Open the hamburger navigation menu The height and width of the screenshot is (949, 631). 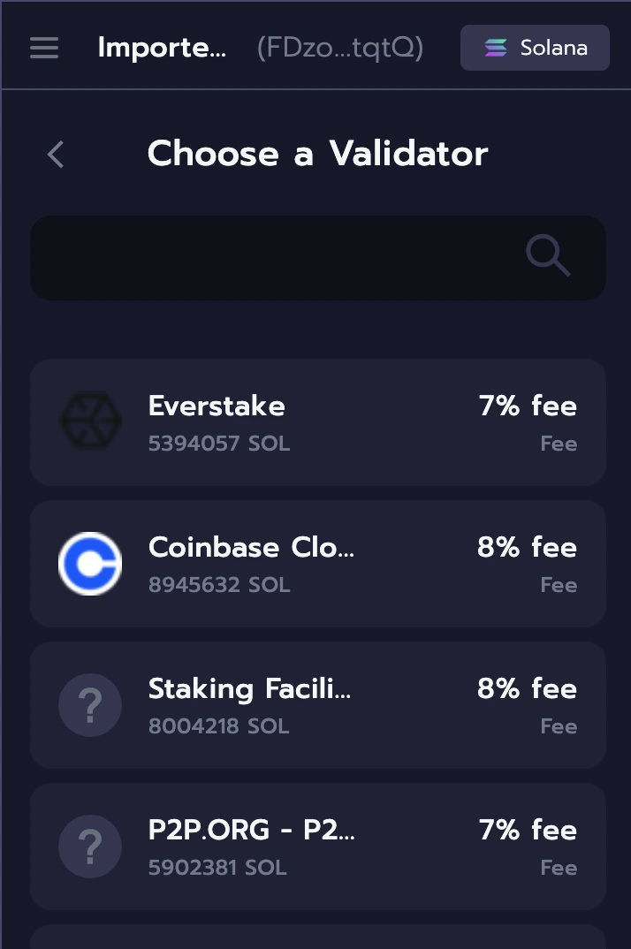pyautogui.click(x=44, y=48)
